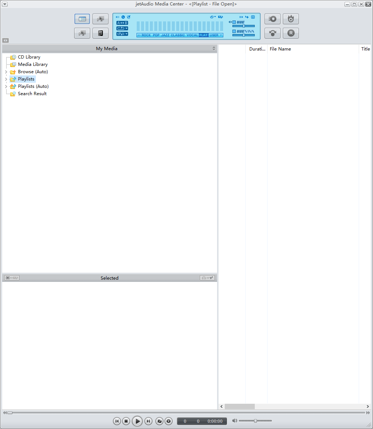Click the playback speed arrows icon
The height and width of the screenshot is (429, 373).
[118, 17]
